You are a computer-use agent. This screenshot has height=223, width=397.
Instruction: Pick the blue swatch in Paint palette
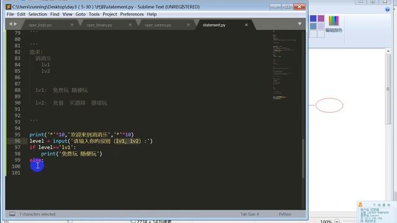point(313,19)
